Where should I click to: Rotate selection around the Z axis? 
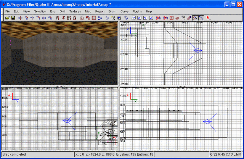click(50, 18)
